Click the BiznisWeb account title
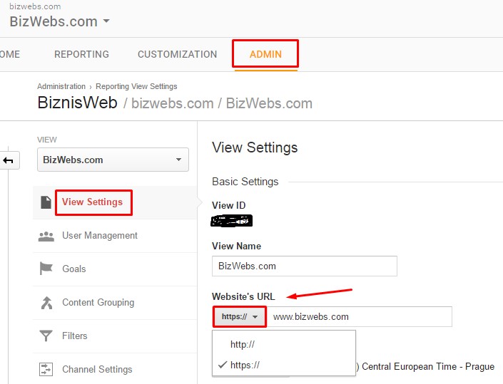Viewport: 503px width, 384px height. 77,103
